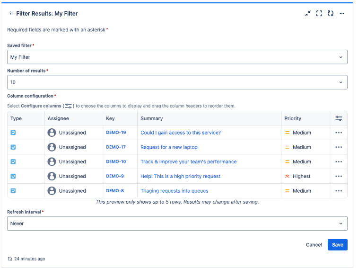
Task: Click the refresh icon beside 24 minutes ago
Action: [x=10, y=259]
